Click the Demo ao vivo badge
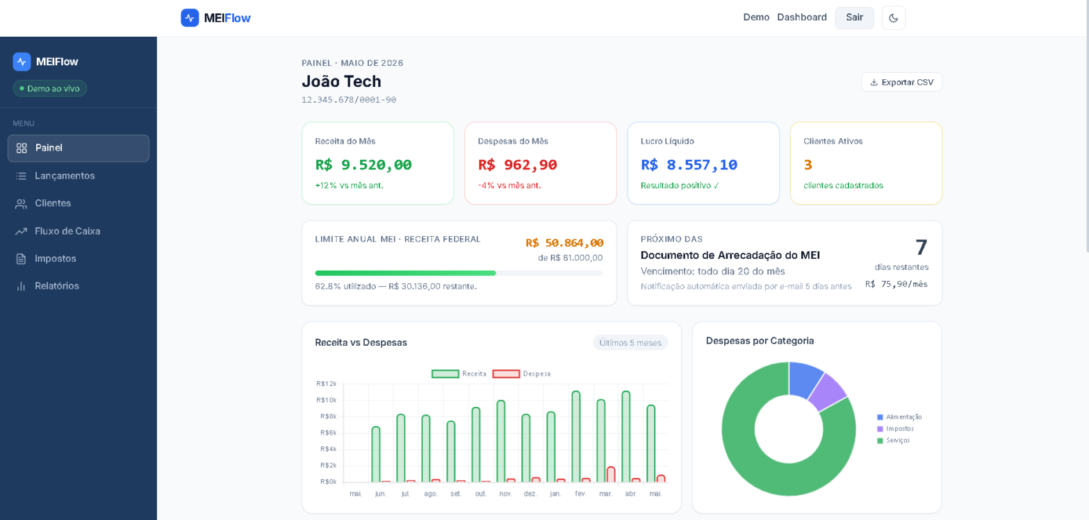The image size is (1089, 520). [49, 88]
